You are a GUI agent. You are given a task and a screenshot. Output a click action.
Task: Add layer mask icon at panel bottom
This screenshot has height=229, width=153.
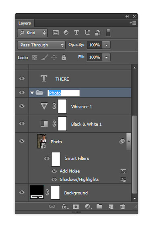click(x=76, y=206)
